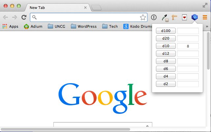The height and width of the screenshot is (132, 211).
Task: Open the playing card heart extension
Action: point(184,17)
